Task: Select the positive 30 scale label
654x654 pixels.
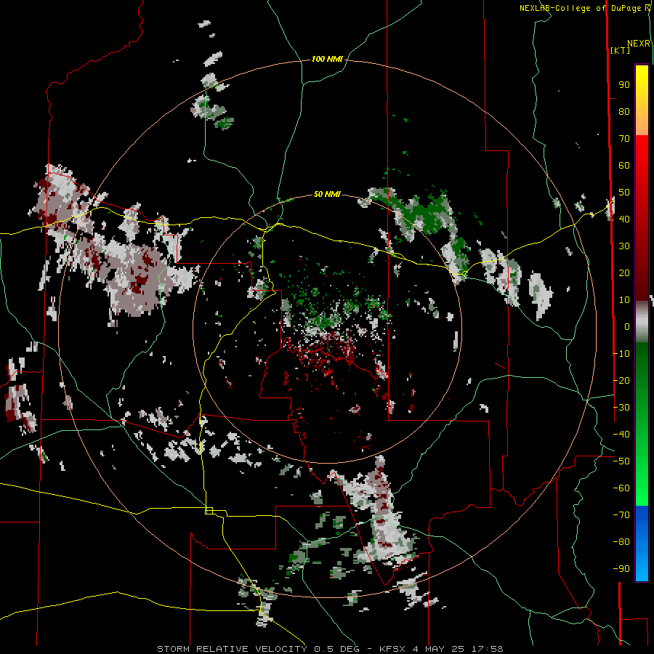Action: (624, 246)
